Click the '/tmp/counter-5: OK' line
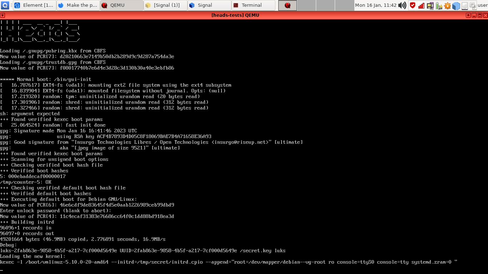This screenshot has width=488, height=274. pos(26,182)
